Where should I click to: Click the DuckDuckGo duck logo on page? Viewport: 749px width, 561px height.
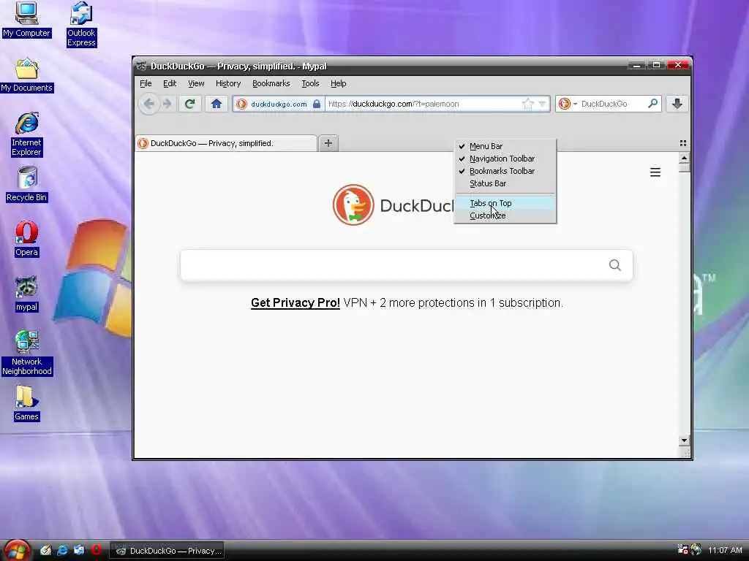click(353, 205)
